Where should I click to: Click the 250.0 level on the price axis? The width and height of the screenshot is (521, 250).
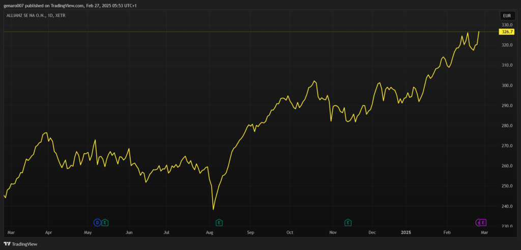pos(506,186)
